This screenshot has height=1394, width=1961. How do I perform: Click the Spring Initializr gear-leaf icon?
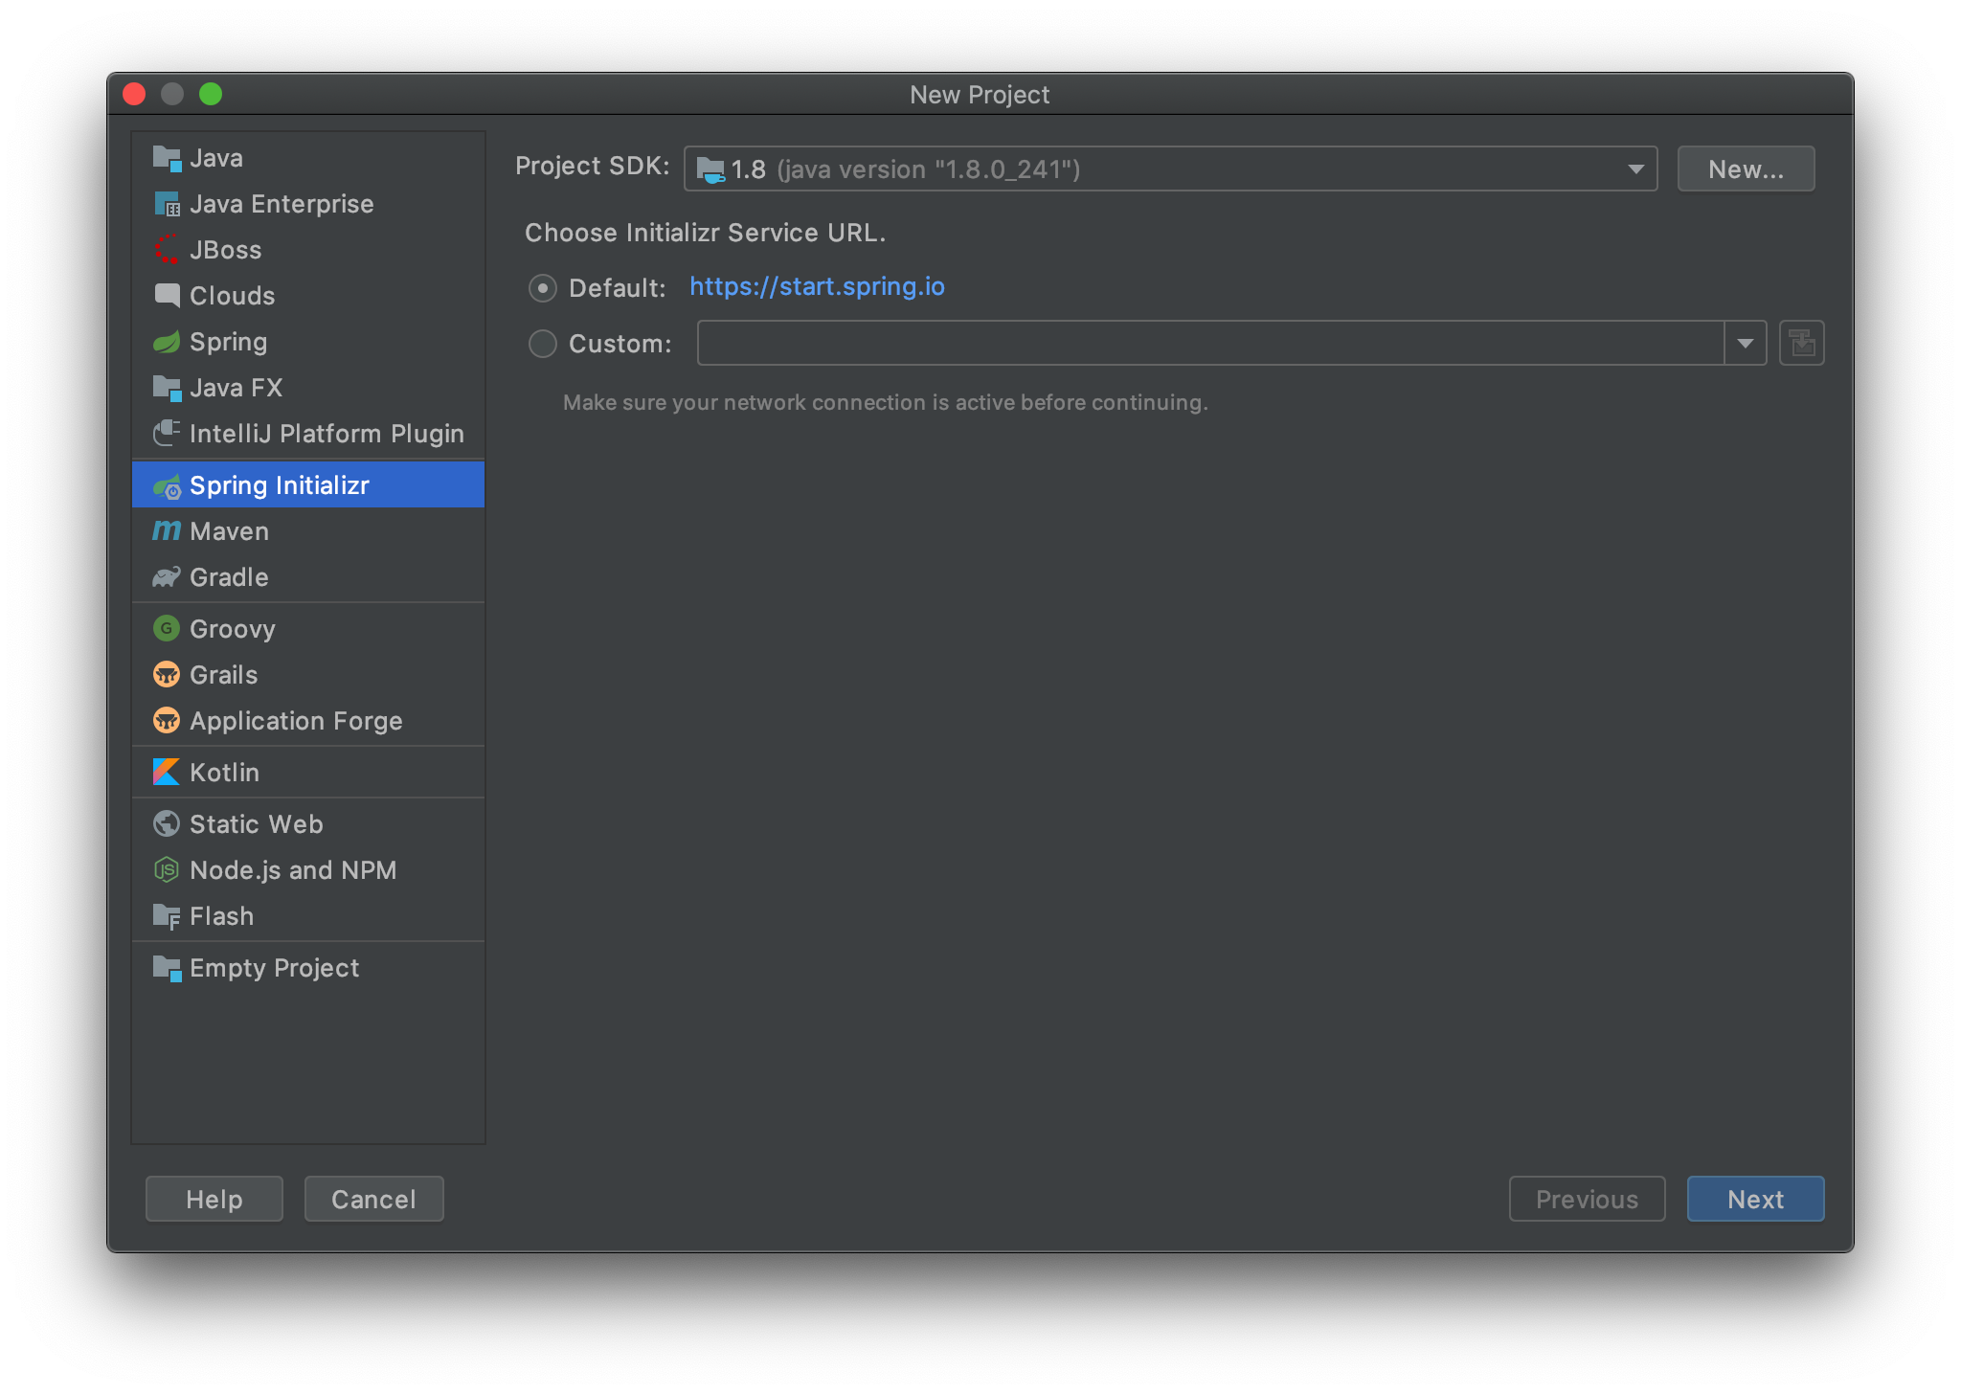point(167,486)
